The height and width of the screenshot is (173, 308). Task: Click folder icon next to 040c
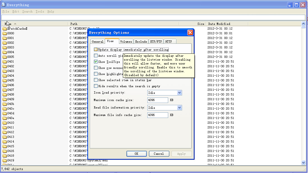(5, 109)
